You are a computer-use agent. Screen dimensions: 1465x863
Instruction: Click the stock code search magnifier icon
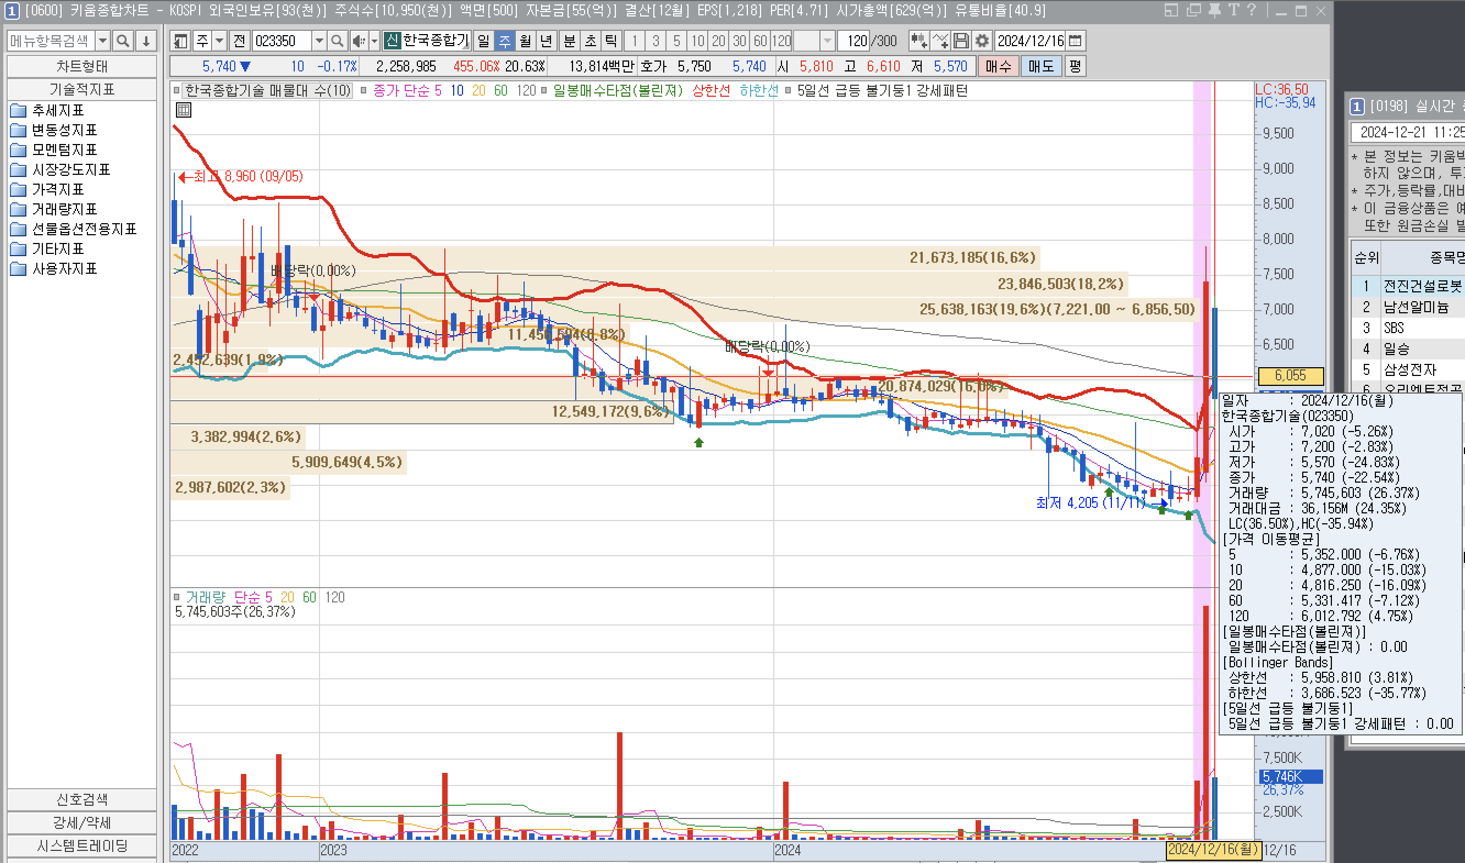(x=337, y=41)
